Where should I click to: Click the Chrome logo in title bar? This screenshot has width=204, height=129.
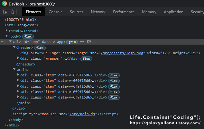coord(4,4)
